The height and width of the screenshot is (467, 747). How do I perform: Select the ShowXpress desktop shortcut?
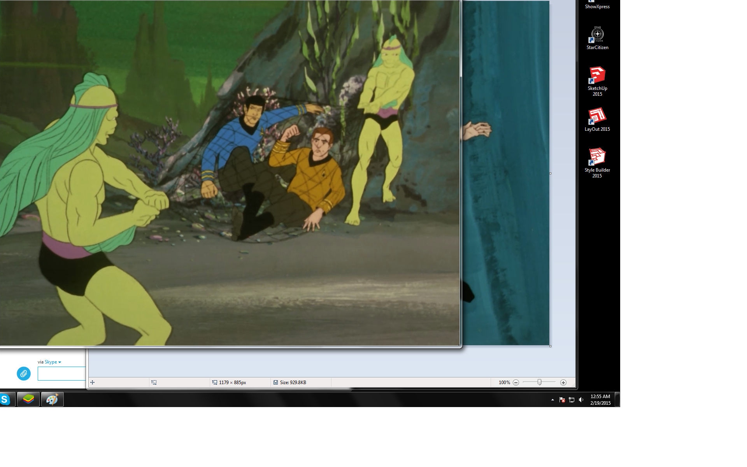597,5
